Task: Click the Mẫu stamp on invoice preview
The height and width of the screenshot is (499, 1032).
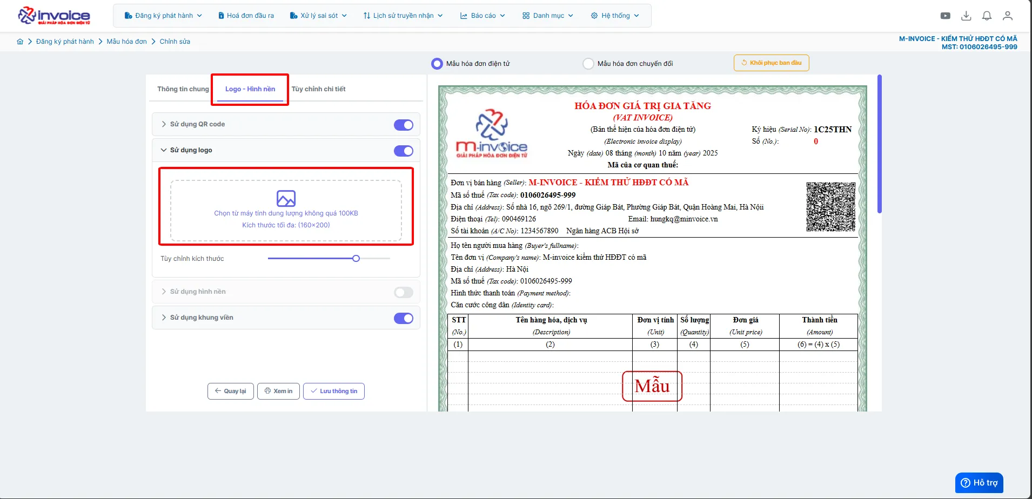Action: pos(652,386)
